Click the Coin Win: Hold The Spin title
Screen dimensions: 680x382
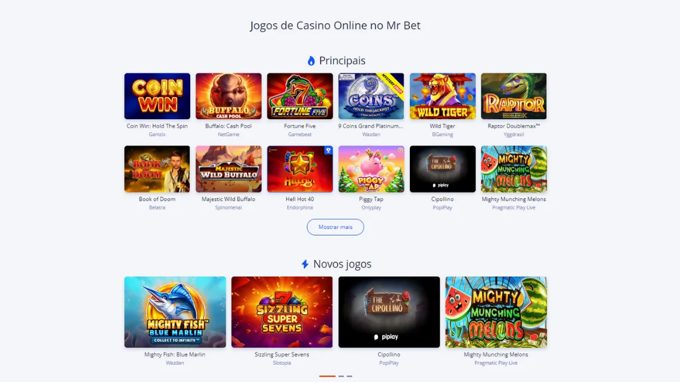[x=157, y=126]
